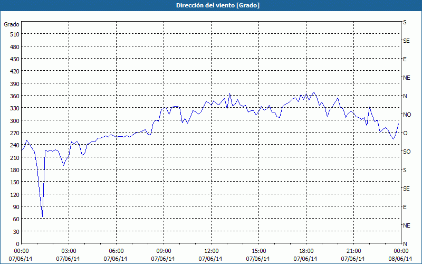Image resolution: width=422 pixels, height=264 pixels.
Task: Select the 30 y-axis value
Action: tap(16, 232)
